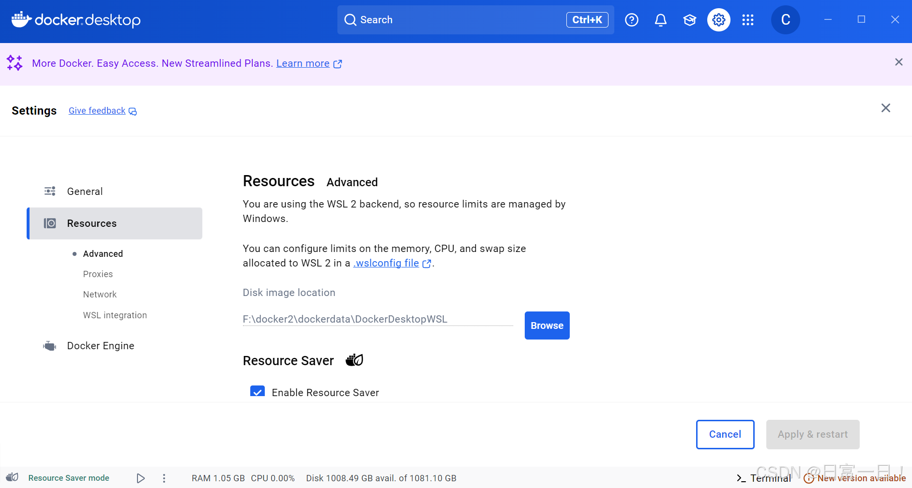Dismiss the streamlined plans banner

[x=898, y=62]
